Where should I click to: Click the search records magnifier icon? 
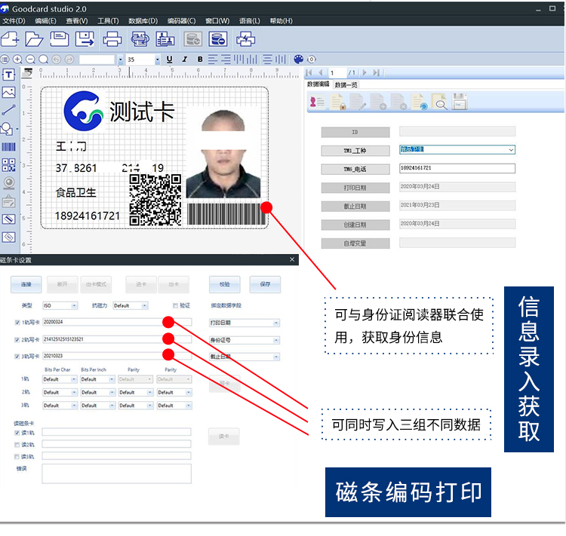click(x=439, y=102)
